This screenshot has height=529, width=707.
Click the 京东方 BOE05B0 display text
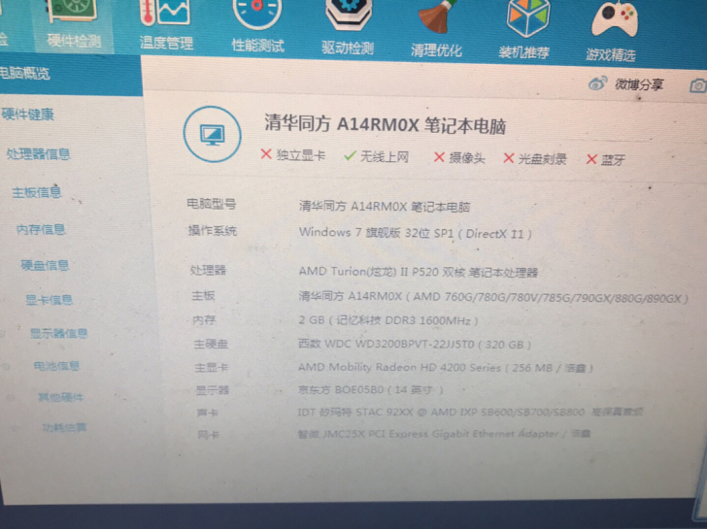click(370, 390)
